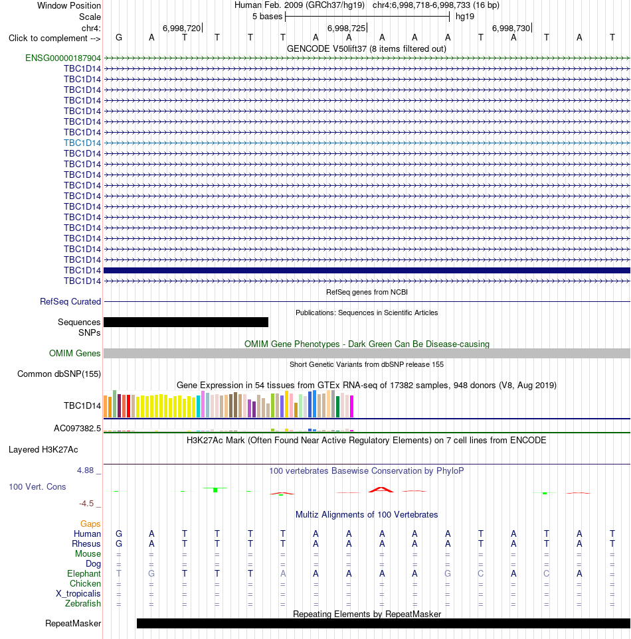Click the TBC1D14 label beside the GTEx chart
The width and height of the screenshot is (631, 639).
click(x=82, y=405)
